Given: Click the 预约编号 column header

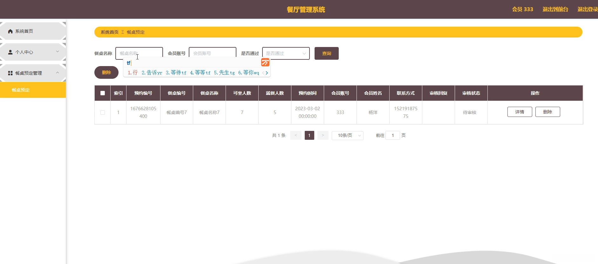Looking at the screenshot, I should (x=143, y=93).
